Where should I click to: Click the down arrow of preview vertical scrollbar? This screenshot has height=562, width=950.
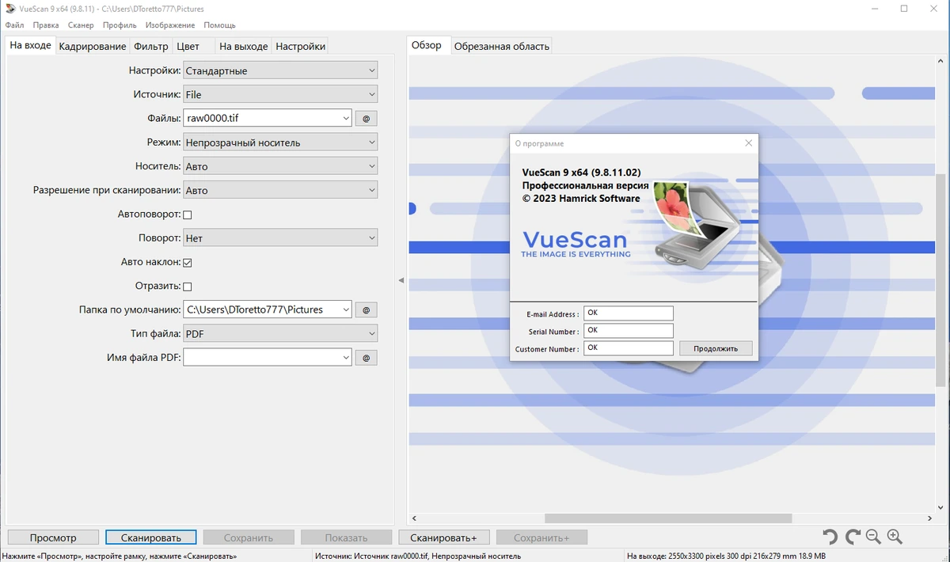(x=939, y=508)
